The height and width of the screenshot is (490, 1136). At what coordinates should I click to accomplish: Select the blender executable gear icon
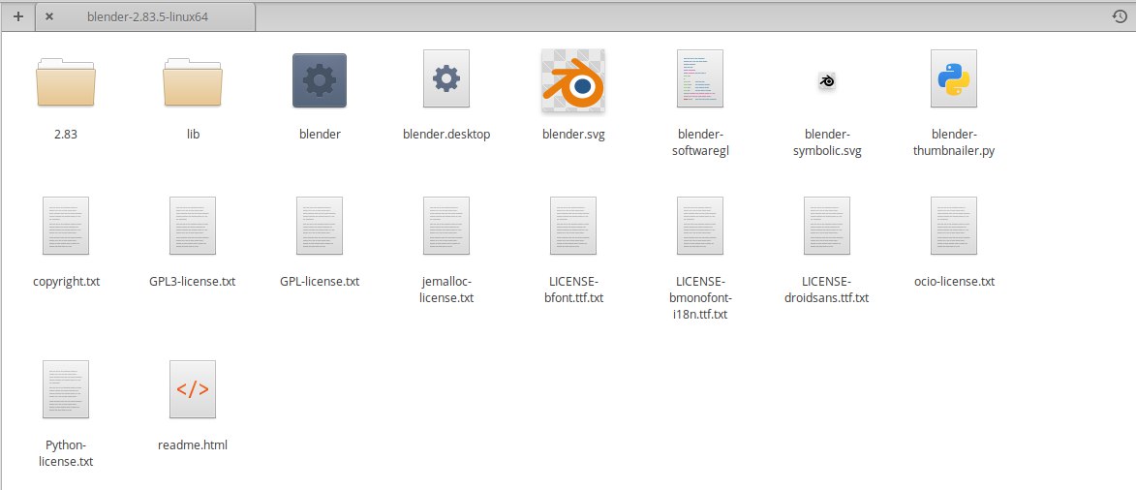[x=320, y=80]
